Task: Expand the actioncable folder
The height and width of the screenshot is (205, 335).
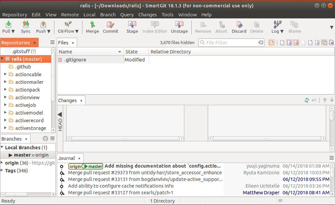Action: [5, 74]
